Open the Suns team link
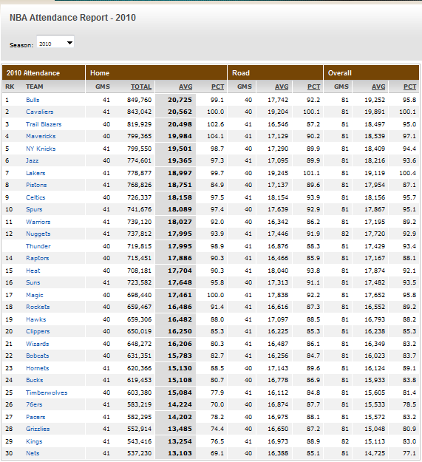This screenshot has width=422, height=462. tap(33, 282)
